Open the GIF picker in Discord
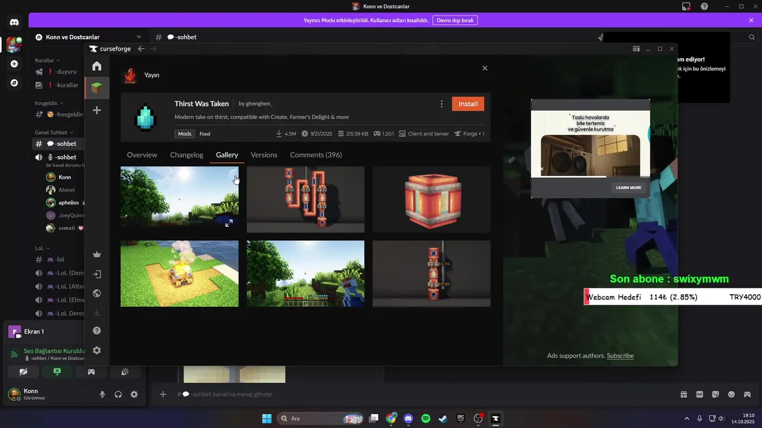The height and width of the screenshot is (428, 762). coord(699,394)
